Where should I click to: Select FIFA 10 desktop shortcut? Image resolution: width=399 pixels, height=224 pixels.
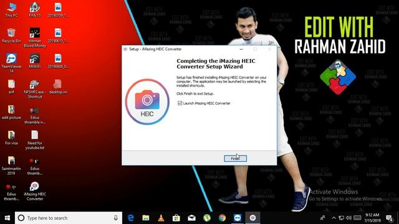pos(35,10)
